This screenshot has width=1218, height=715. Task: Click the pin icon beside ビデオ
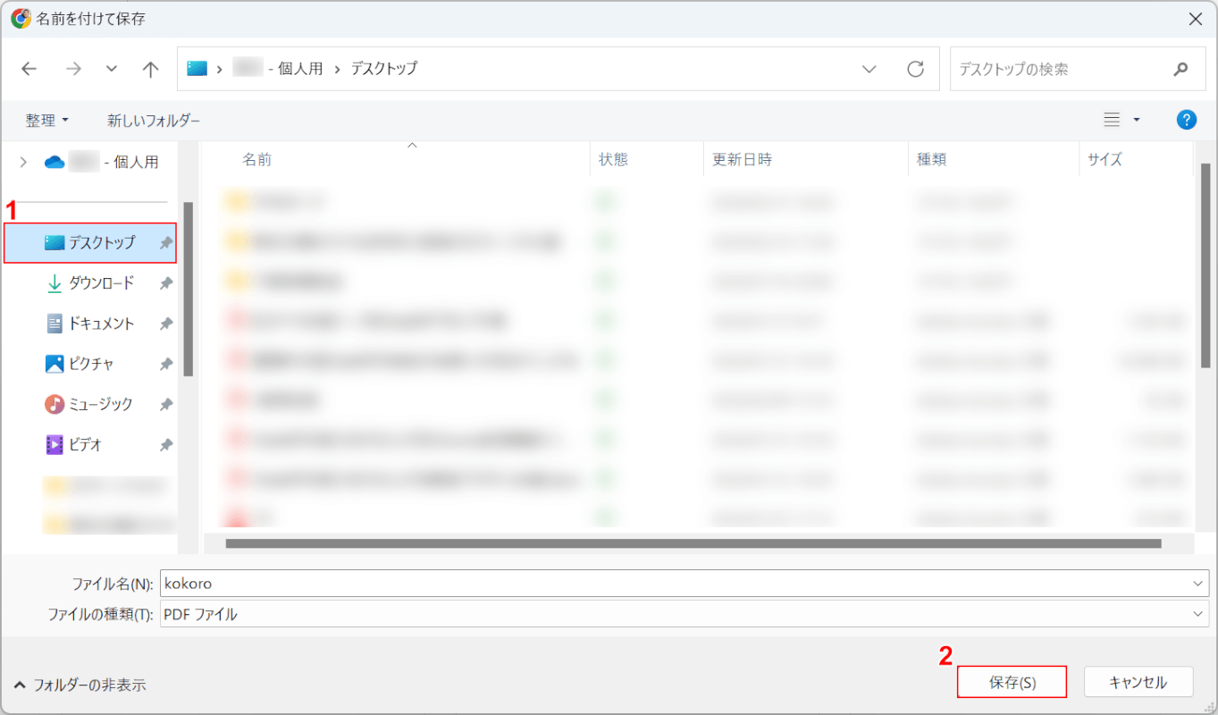[165, 444]
